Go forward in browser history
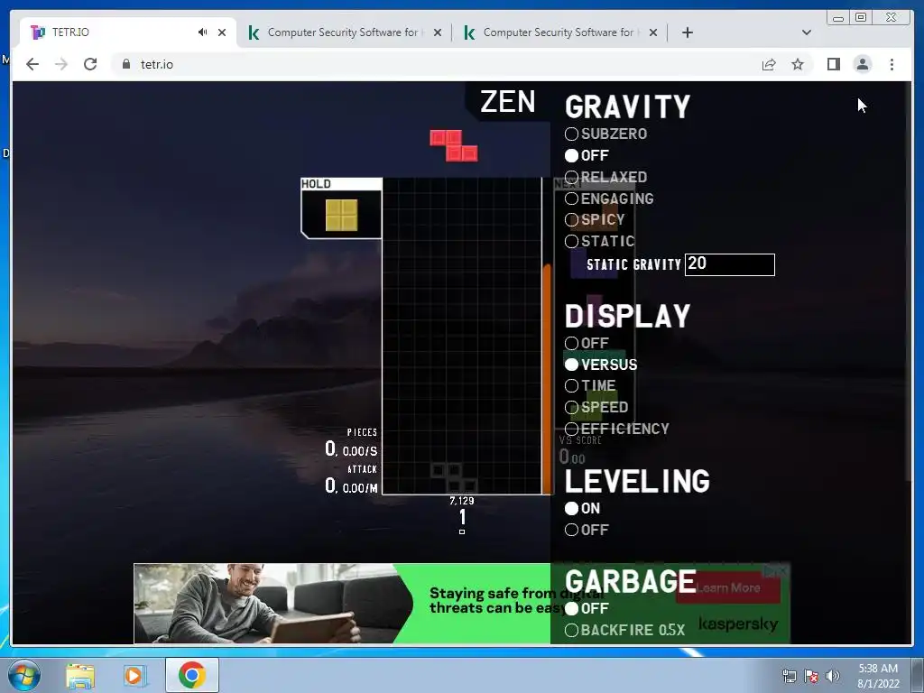 click(61, 64)
